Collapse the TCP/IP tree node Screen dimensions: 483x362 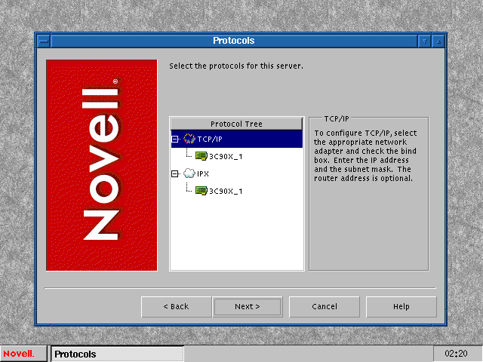click(174, 139)
